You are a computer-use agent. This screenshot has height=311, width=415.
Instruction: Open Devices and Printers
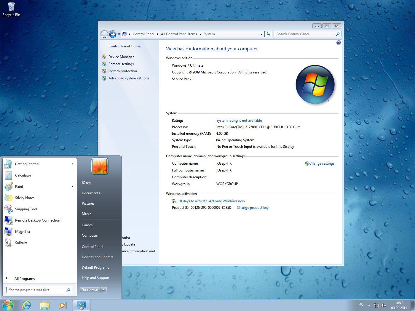98,257
